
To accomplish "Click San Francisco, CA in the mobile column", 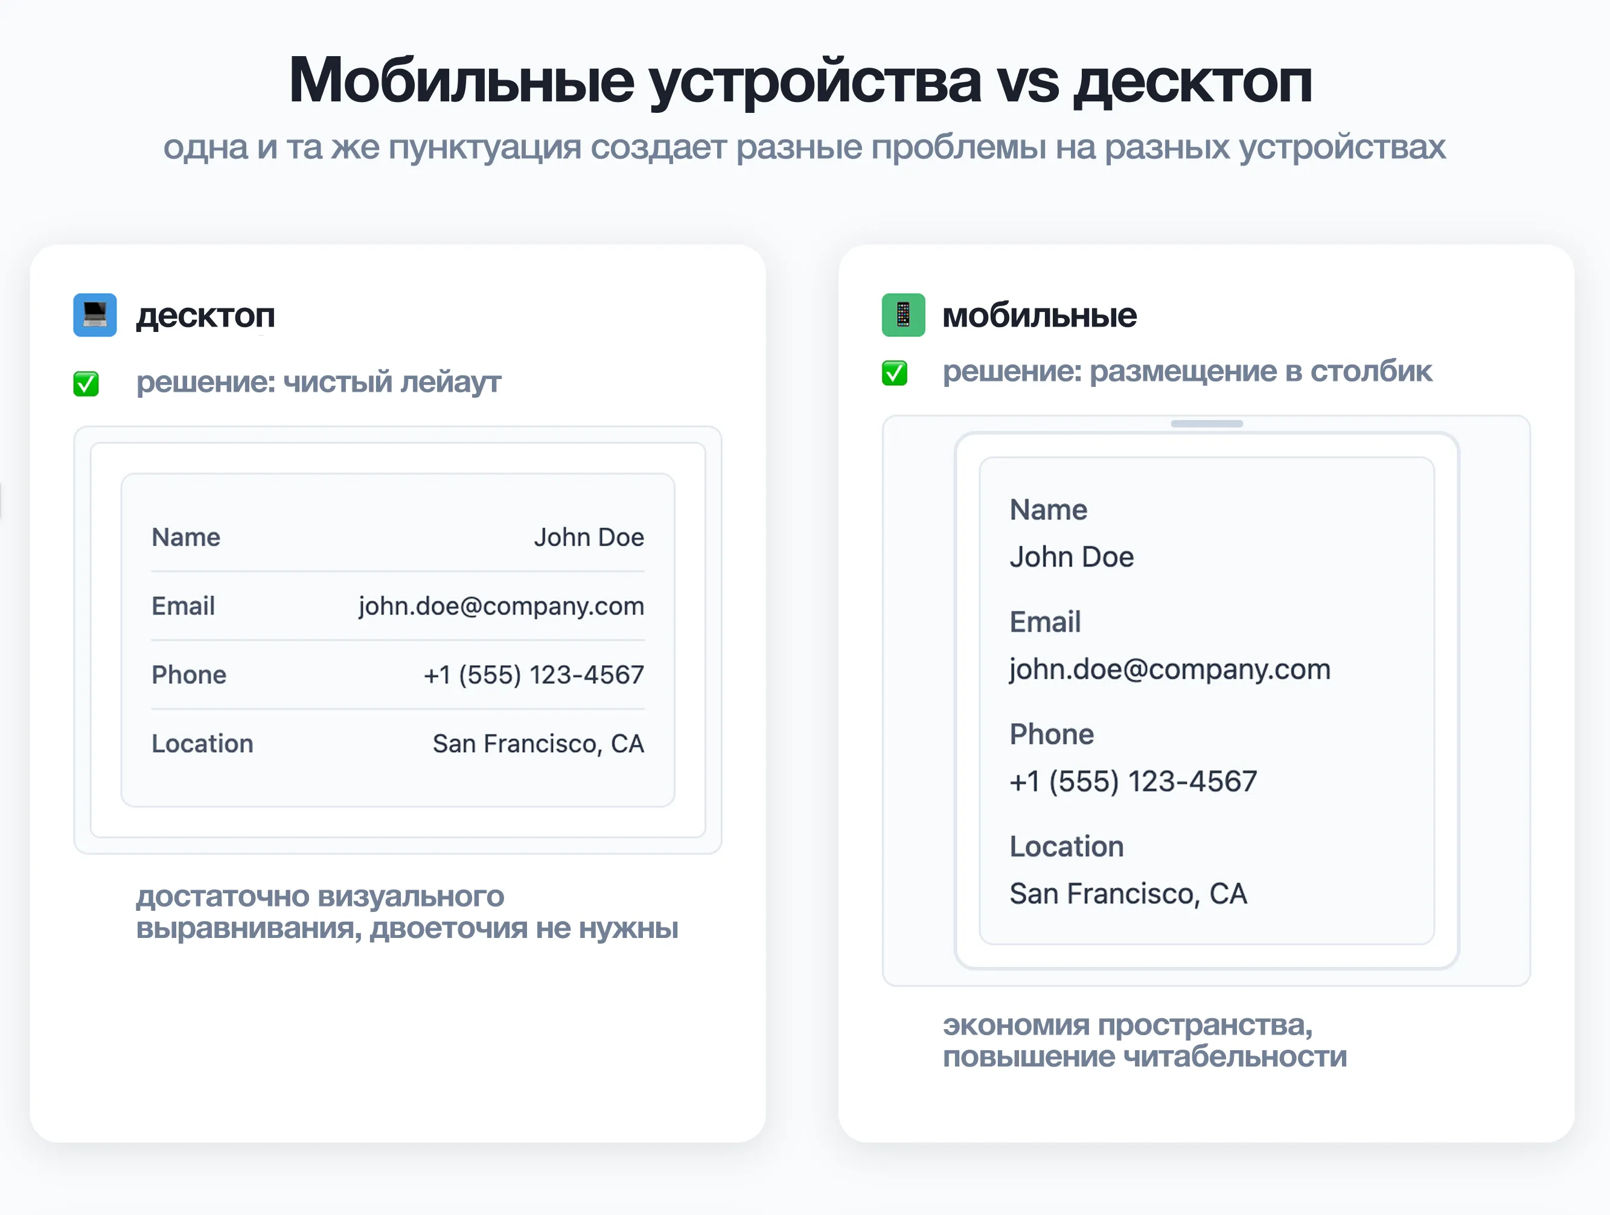I will (x=1128, y=893).
